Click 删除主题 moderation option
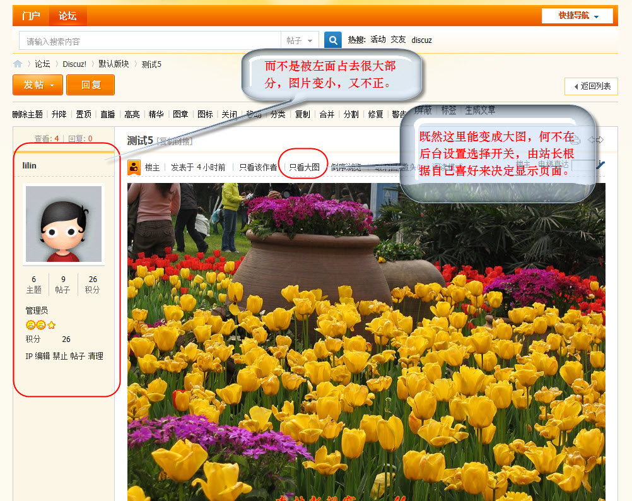 pyautogui.click(x=27, y=114)
